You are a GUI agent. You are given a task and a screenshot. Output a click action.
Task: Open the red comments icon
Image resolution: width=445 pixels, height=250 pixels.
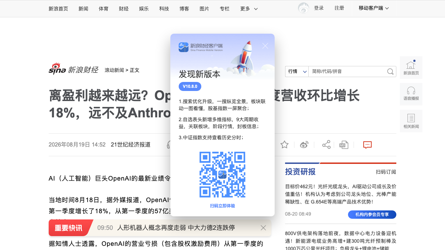367,145
